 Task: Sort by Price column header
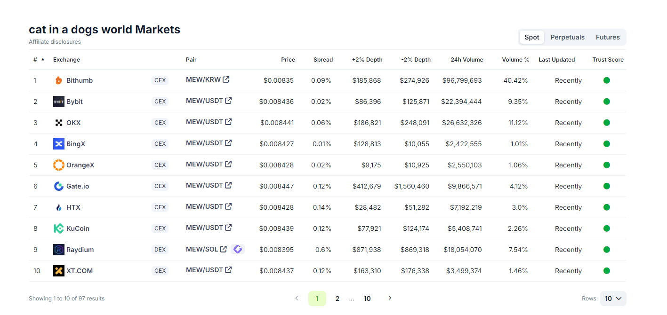pos(288,60)
